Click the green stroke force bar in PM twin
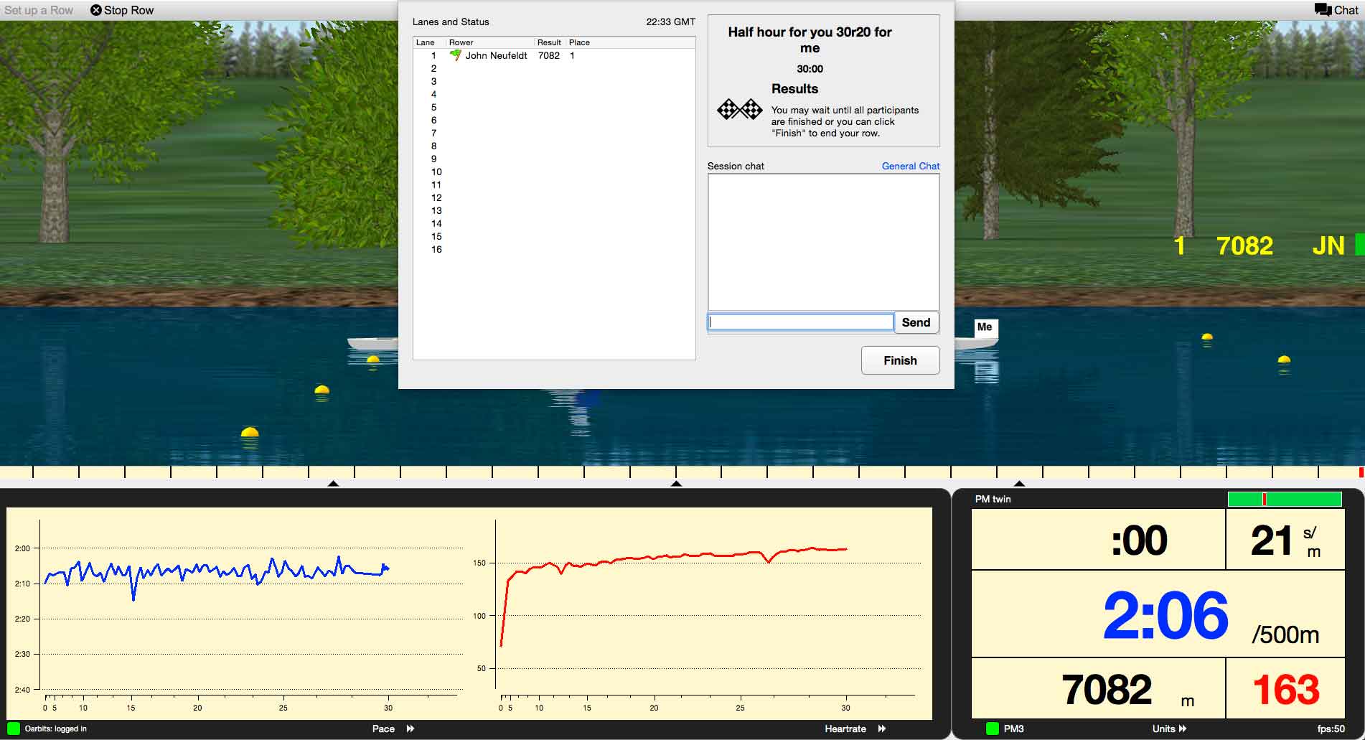The height and width of the screenshot is (740, 1365). point(1285,499)
